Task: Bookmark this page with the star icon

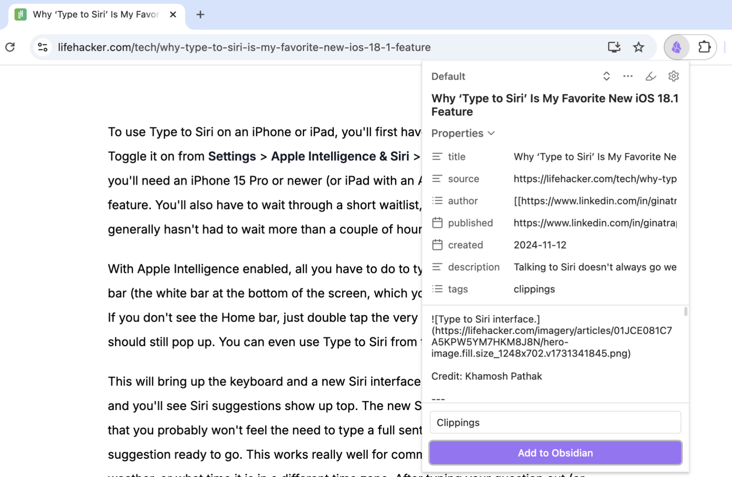Action: point(639,47)
